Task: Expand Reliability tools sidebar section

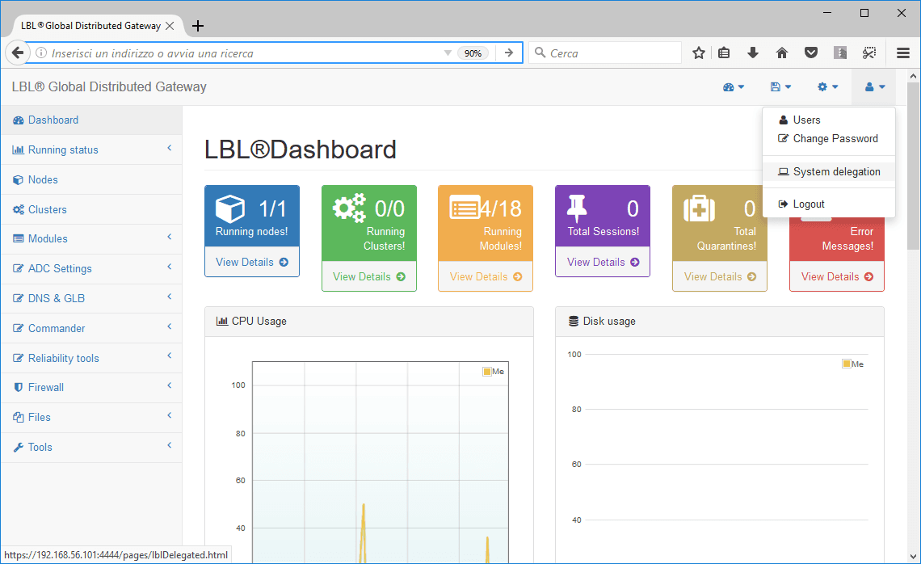Action: coord(91,359)
